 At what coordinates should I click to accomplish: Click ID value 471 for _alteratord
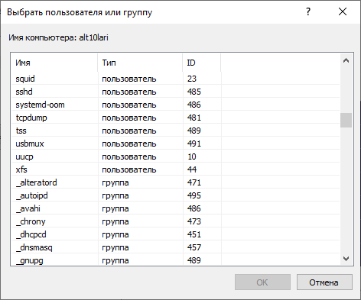194,182
